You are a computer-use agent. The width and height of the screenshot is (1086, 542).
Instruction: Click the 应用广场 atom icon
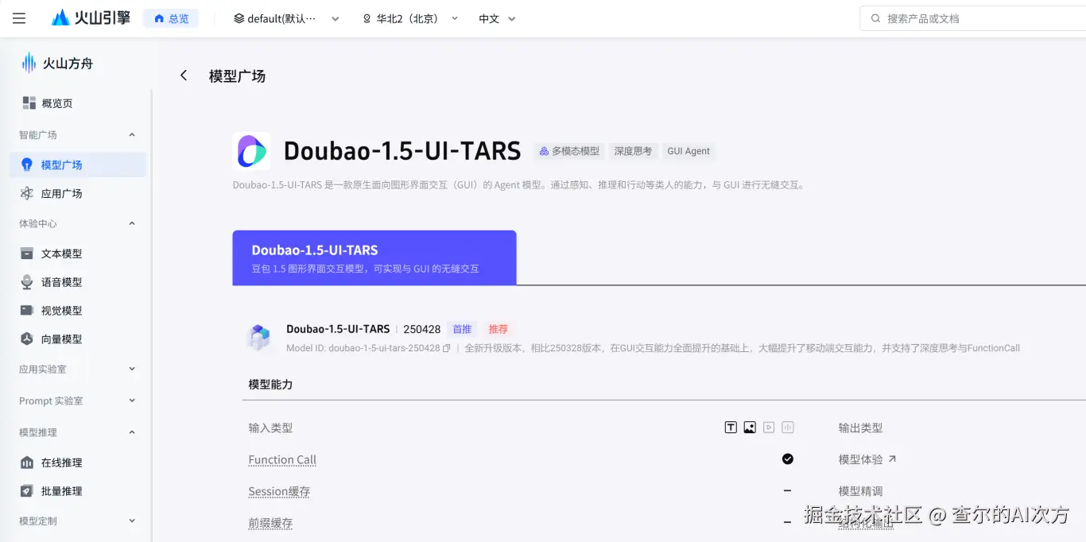pos(27,193)
